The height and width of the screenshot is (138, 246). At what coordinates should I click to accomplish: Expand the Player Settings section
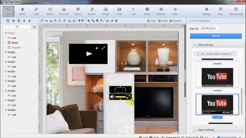[x=195, y=130]
